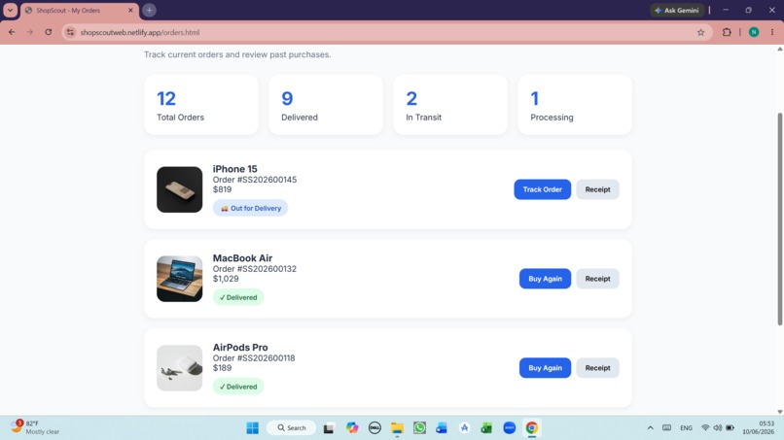Screen dimensions: 784x440
Task: Close the ShopScout My Orders tab
Action: coord(130,10)
